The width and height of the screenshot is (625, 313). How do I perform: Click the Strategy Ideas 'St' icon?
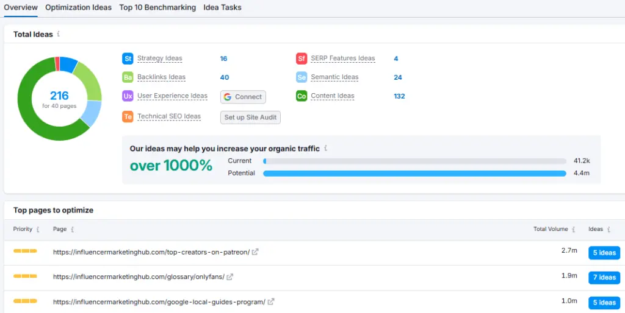tap(128, 58)
